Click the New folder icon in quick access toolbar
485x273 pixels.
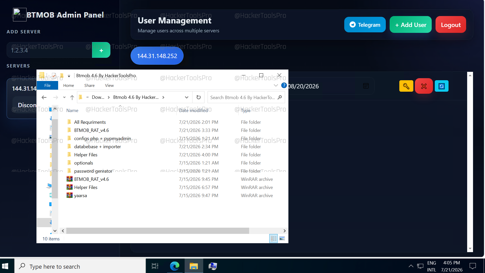tap(61, 76)
